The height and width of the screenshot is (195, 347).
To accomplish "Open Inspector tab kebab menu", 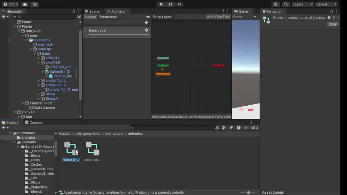I will (x=337, y=11).
